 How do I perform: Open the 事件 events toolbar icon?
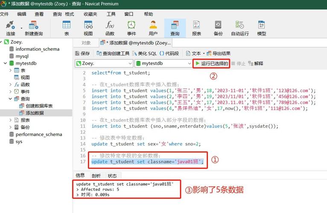(x=131, y=28)
